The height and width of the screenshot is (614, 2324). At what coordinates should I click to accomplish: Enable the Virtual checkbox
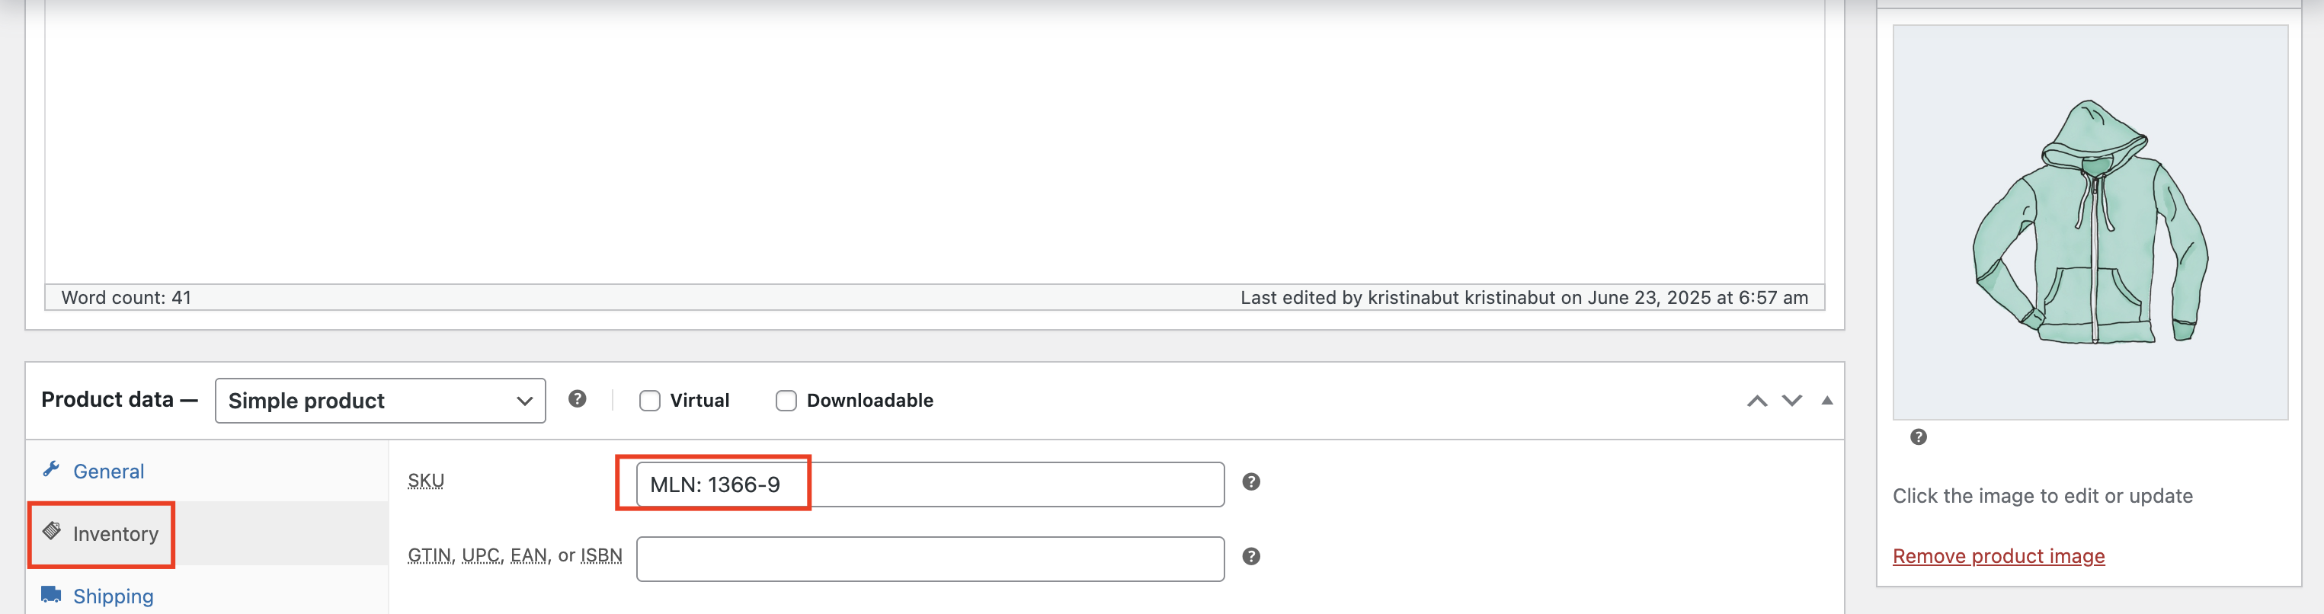click(x=649, y=400)
